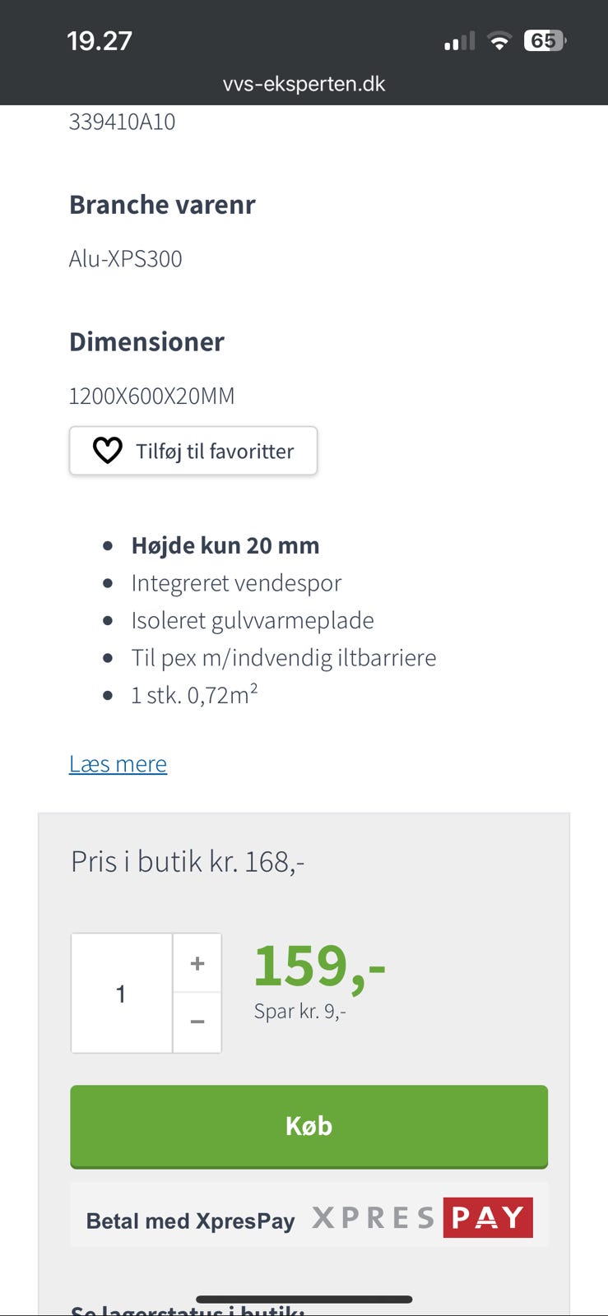Tap the XpresPay logo
The image size is (608, 1316).
[x=422, y=1218]
